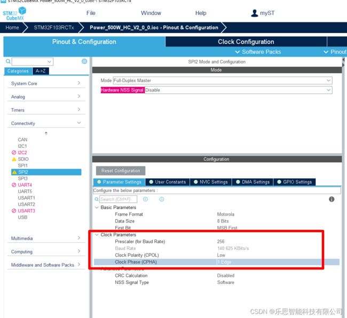347x318 pixels.
Task: Switch to Clock Configuration tab
Action: point(246,42)
